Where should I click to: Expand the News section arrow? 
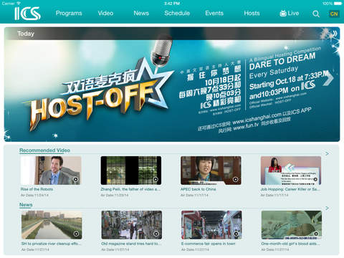click(x=327, y=209)
